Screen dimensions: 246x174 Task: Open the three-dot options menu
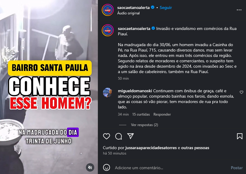tap(239, 10)
